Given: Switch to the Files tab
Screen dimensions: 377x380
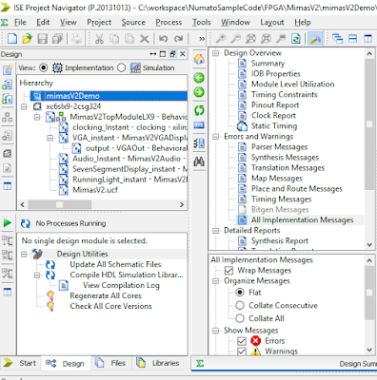Looking at the screenshot, I should point(111,363).
